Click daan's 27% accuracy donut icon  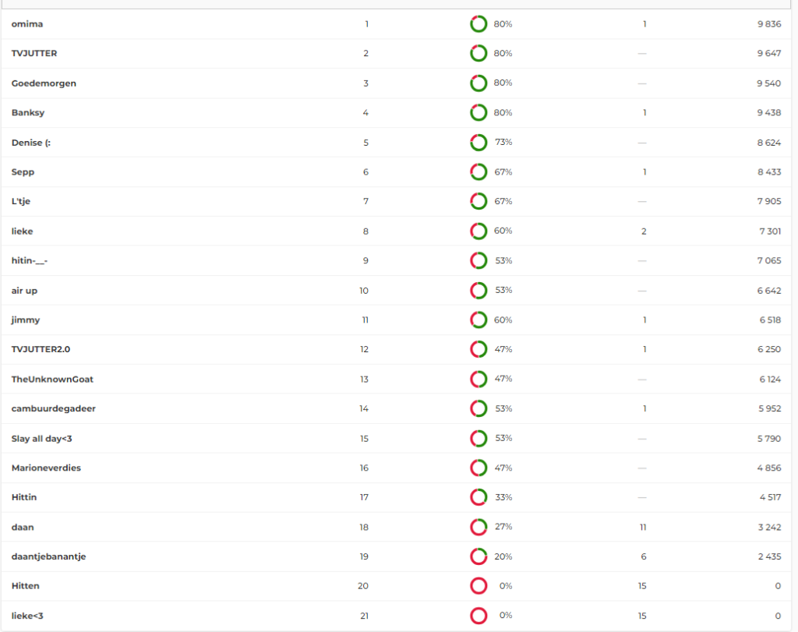point(478,527)
